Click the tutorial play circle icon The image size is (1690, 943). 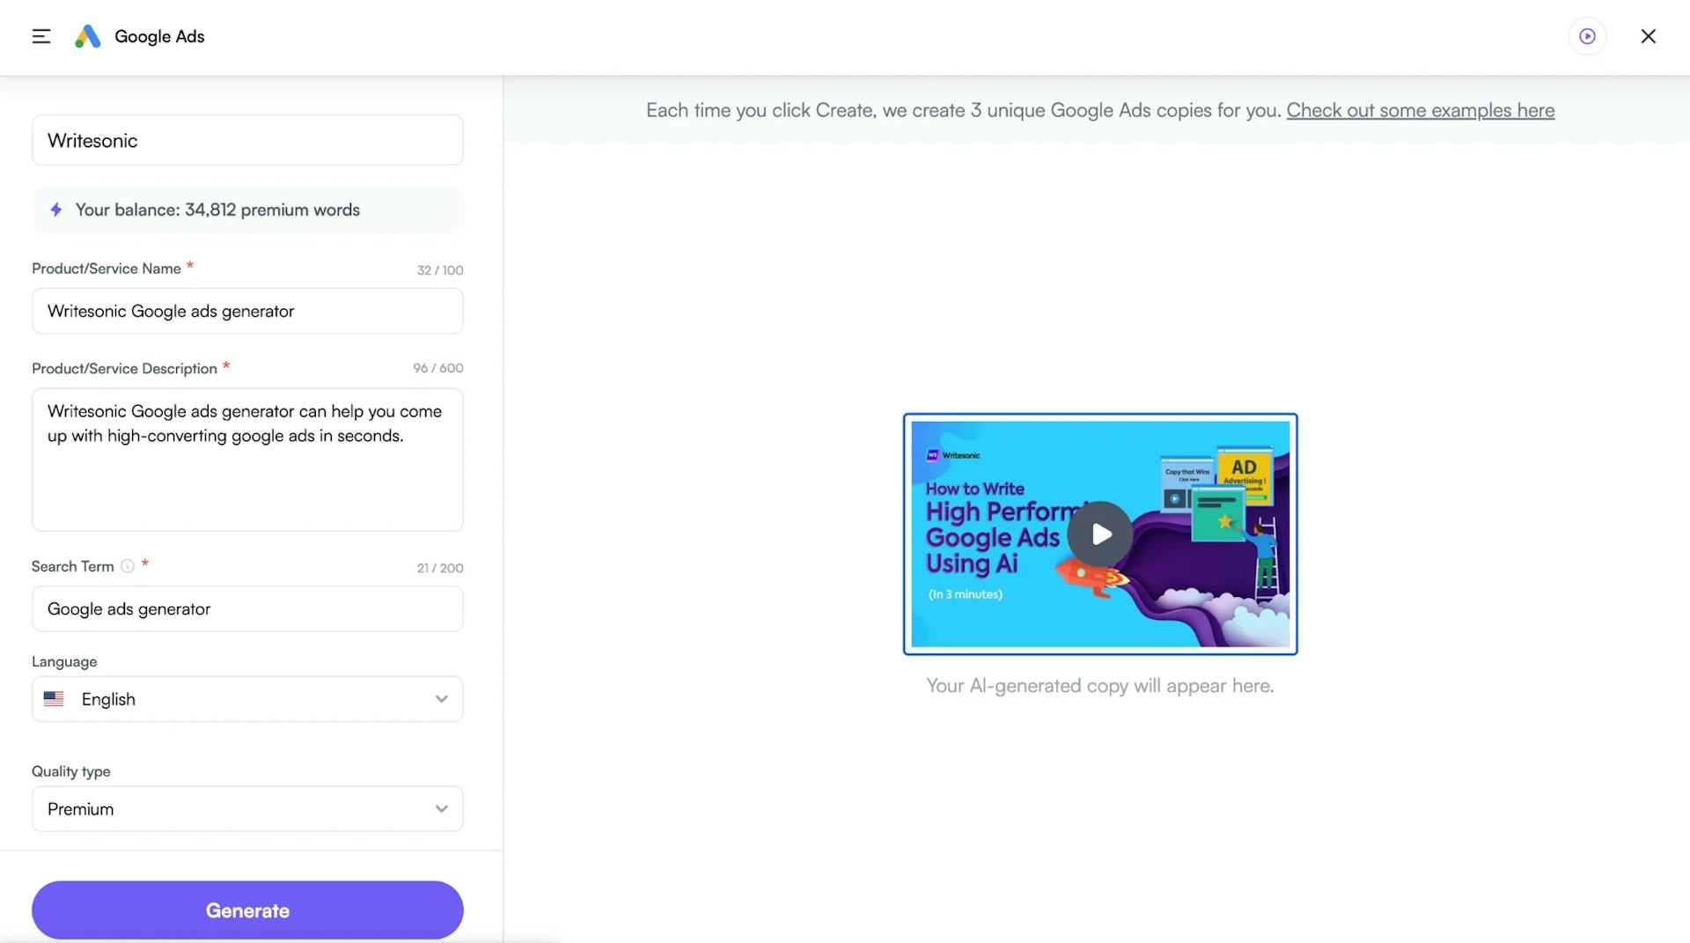click(1587, 36)
